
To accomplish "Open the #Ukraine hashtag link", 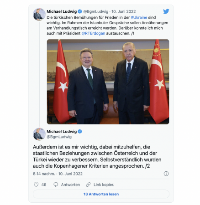I will pyautogui.click(x=139, y=17).
